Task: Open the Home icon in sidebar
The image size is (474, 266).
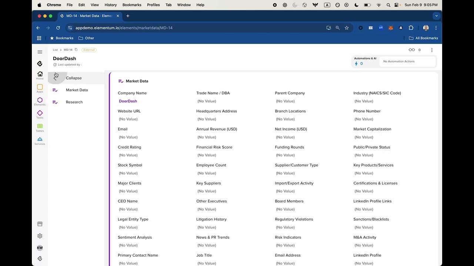Action: click(x=40, y=75)
